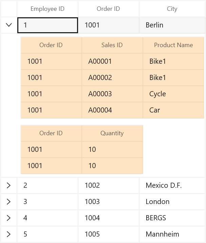Select the A00001 sales cell
The image size is (206, 243).
click(x=112, y=61)
